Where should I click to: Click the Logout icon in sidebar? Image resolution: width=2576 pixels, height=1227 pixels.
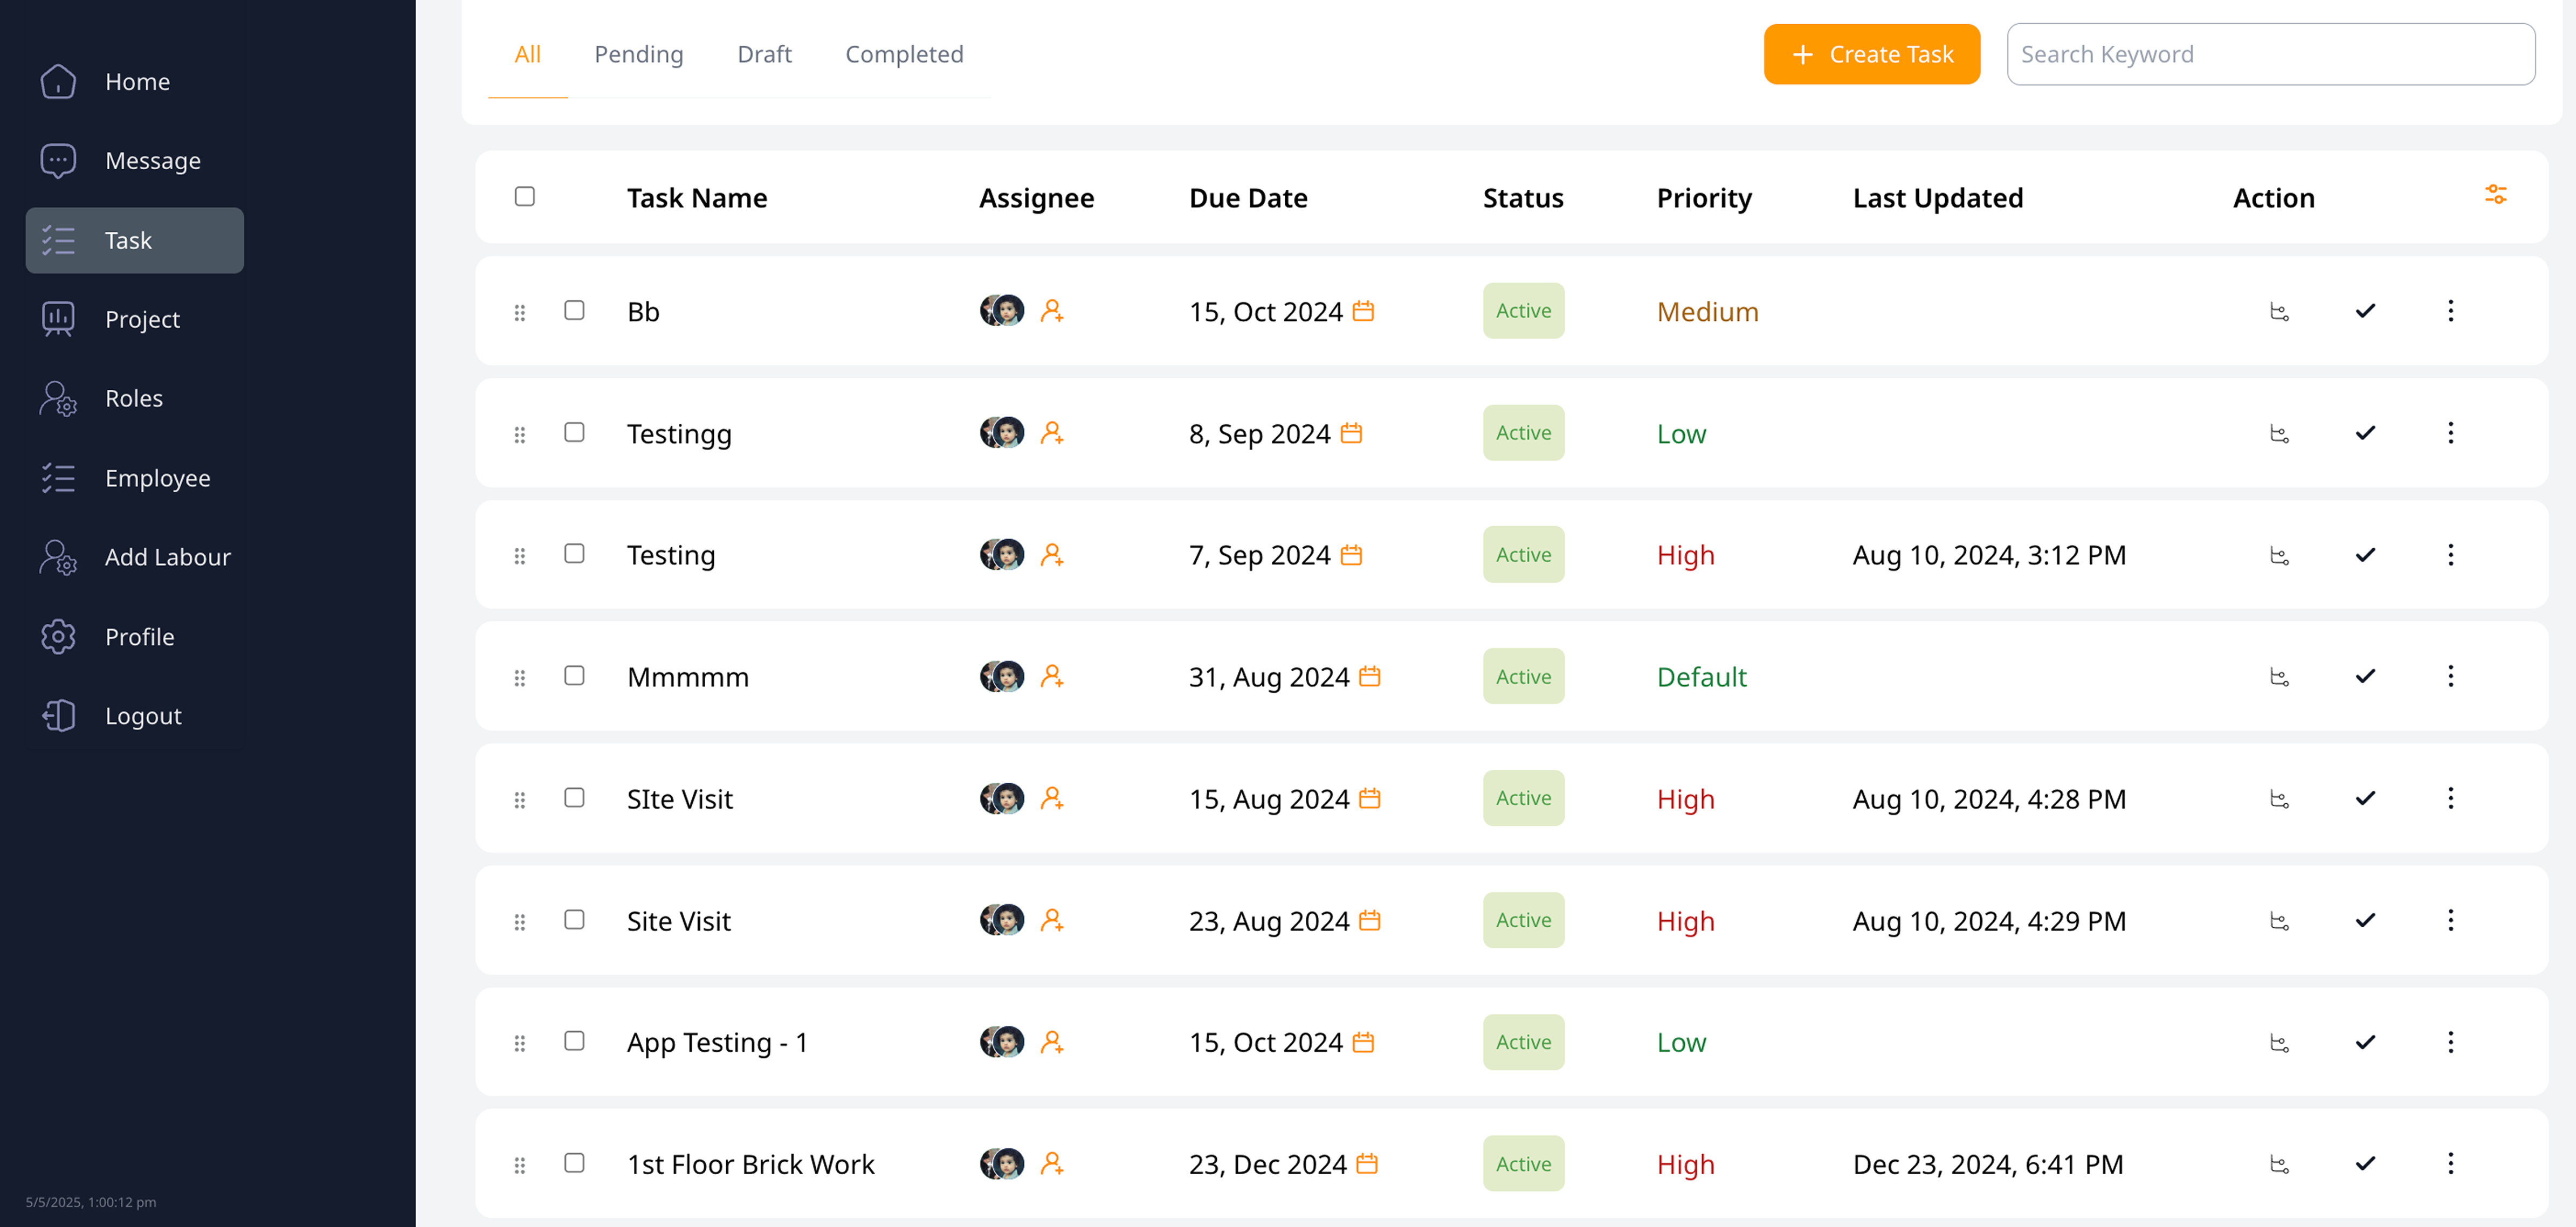[x=58, y=716]
